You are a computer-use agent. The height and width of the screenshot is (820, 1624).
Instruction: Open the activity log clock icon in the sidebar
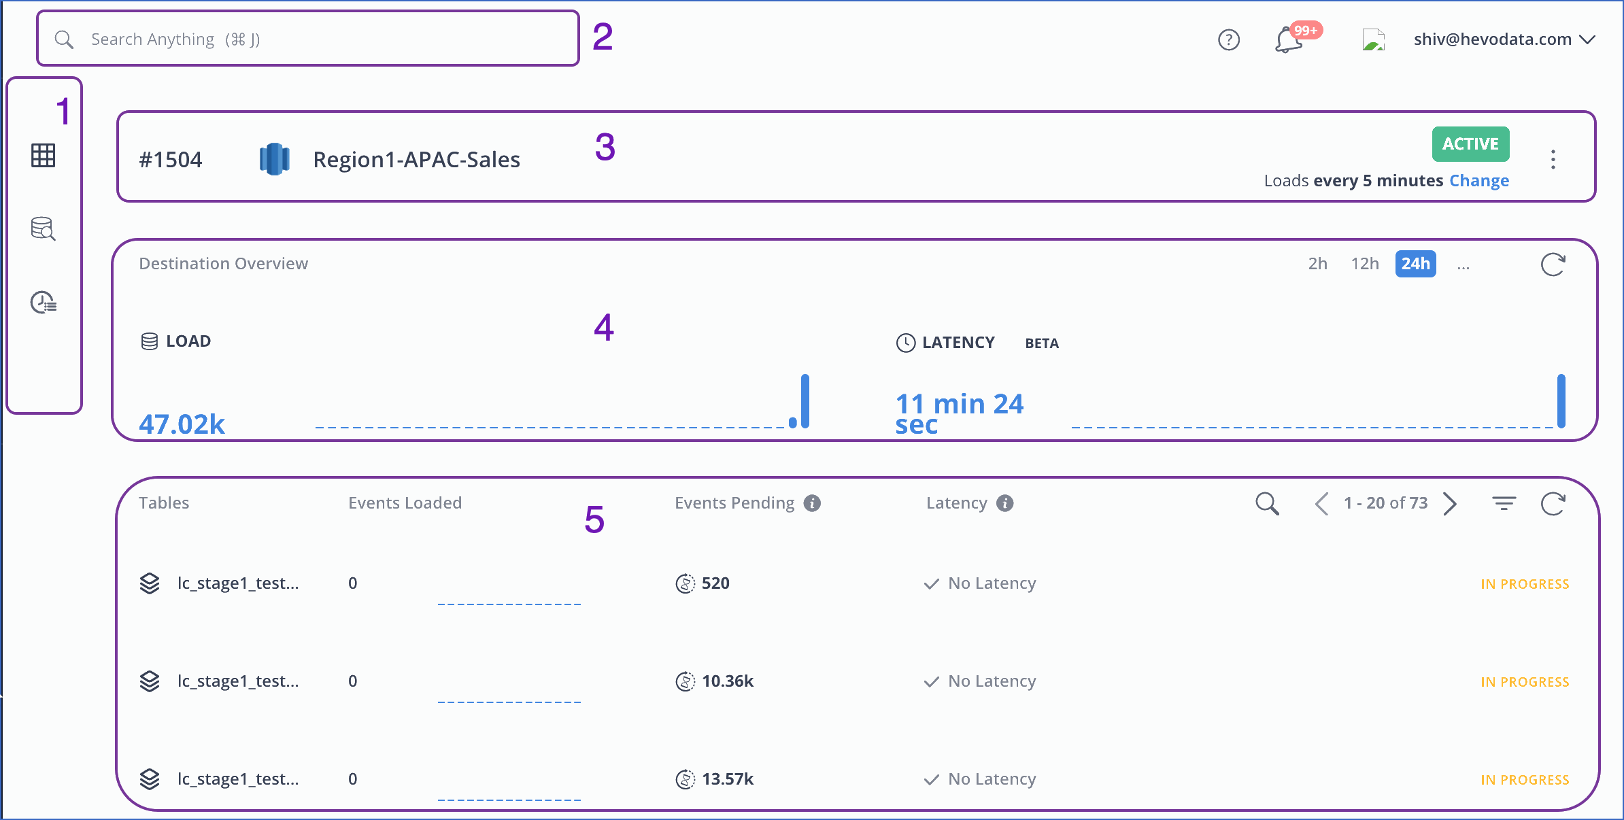(x=43, y=302)
